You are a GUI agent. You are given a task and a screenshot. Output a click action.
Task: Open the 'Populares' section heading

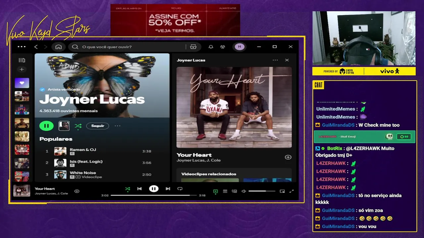tap(56, 139)
